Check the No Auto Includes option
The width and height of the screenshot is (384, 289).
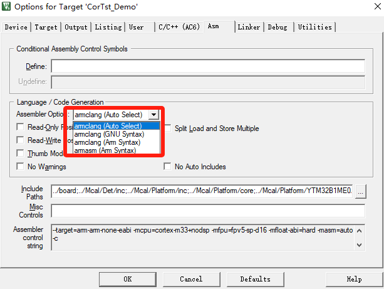(168, 167)
